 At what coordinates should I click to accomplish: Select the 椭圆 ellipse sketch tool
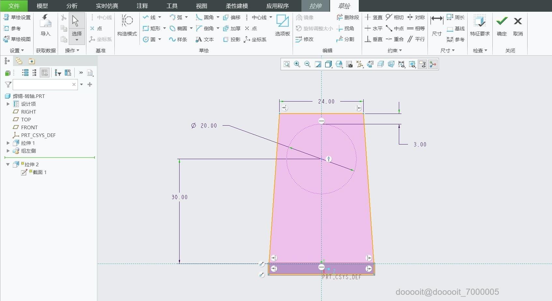point(178,28)
